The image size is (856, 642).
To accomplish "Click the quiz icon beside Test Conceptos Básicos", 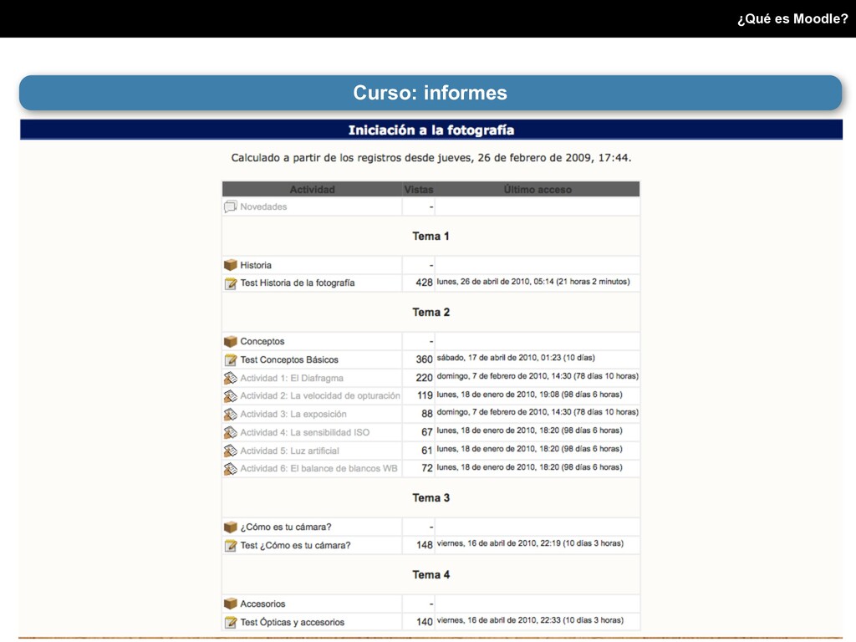I will pos(231,359).
